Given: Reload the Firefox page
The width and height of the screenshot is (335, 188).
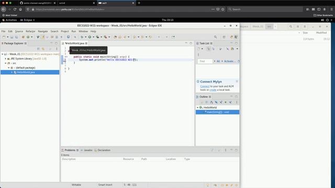Looking at the screenshot, I should pos(15,9).
